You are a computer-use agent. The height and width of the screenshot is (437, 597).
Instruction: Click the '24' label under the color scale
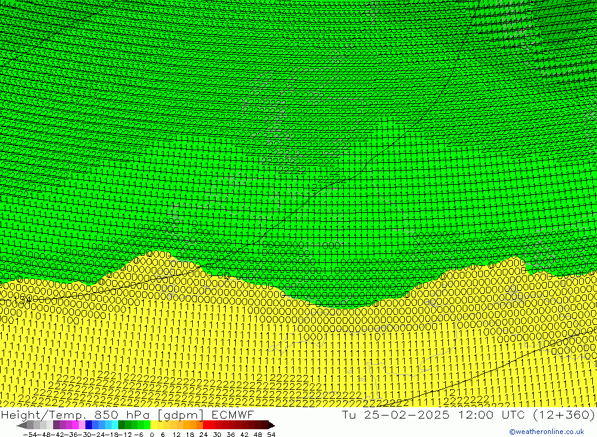204,435
